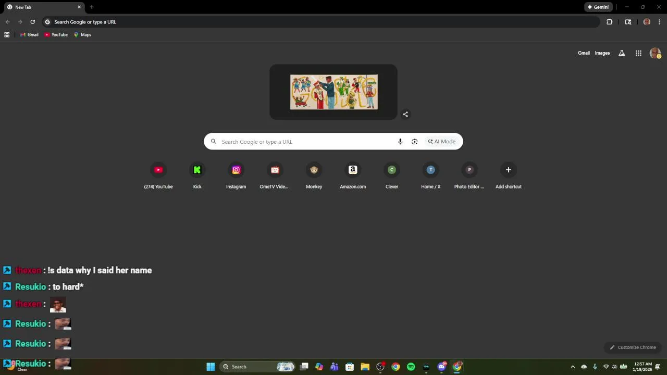Open the Windows Start menu
The width and height of the screenshot is (667, 375).
coord(211,367)
